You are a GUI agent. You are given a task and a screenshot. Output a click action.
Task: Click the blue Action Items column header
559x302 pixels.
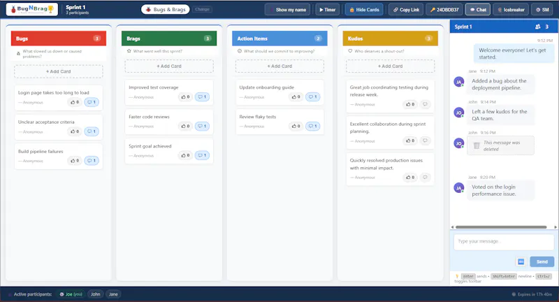279,38
